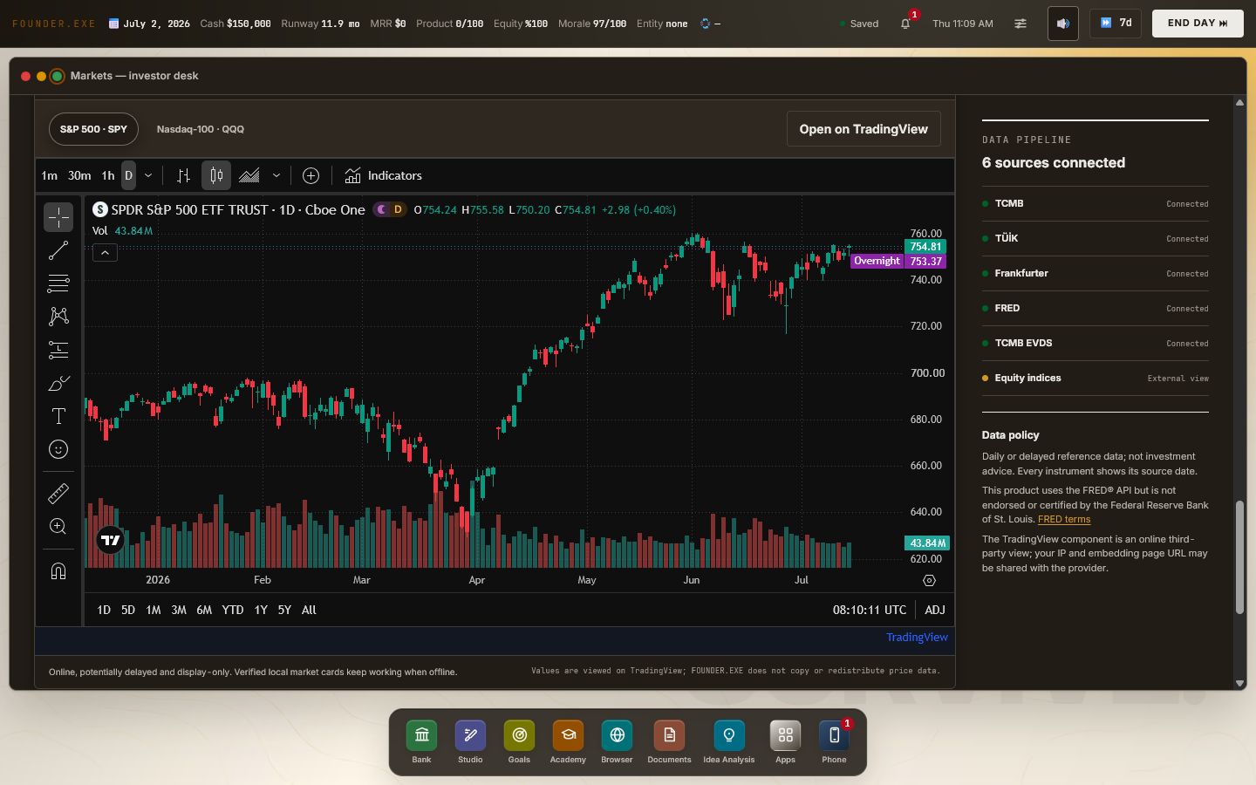Viewport: 1256px width, 785px height.
Task: Switch chart style to bars
Action: [x=183, y=175]
